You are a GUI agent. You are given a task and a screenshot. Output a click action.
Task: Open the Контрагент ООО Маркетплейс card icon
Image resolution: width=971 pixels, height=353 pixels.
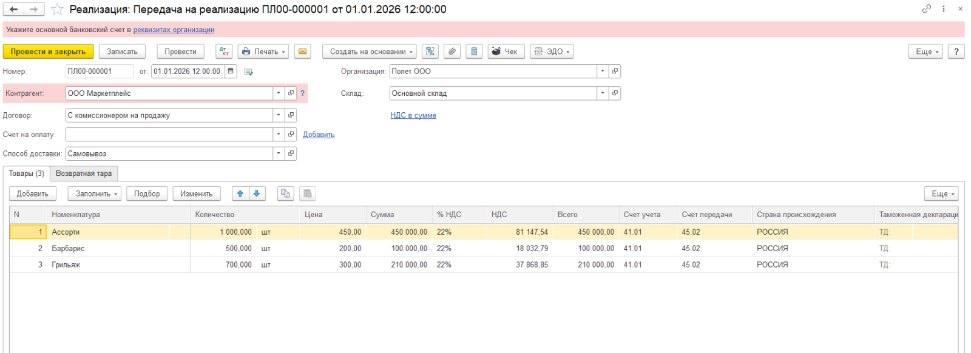click(x=291, y=93)
